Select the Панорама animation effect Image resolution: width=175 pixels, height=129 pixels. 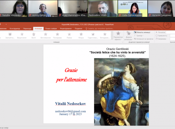click(57, 35)
